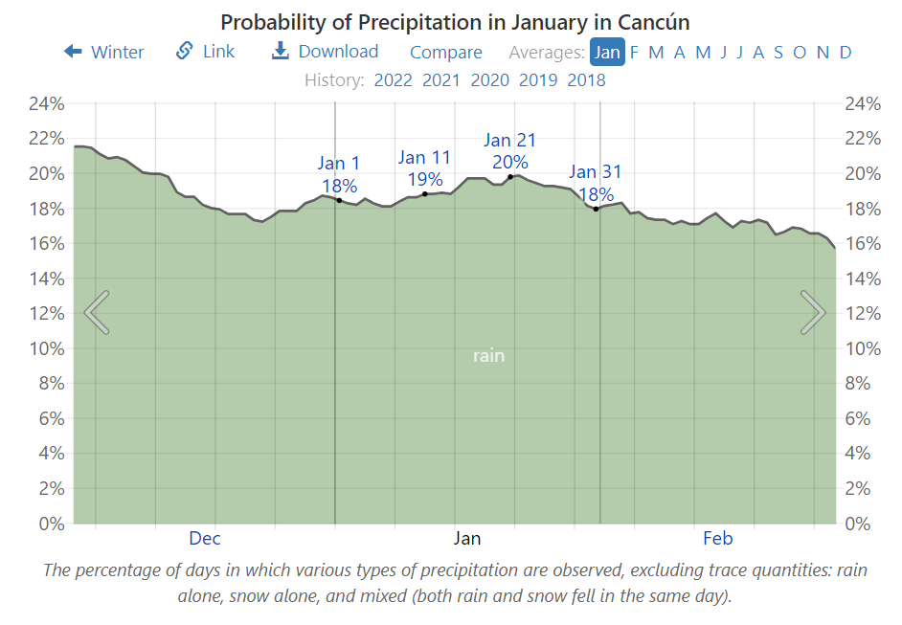Click the left arrow icon beside Winter
This screenshot has width=902, height=625.
click(x=74, y=52)
